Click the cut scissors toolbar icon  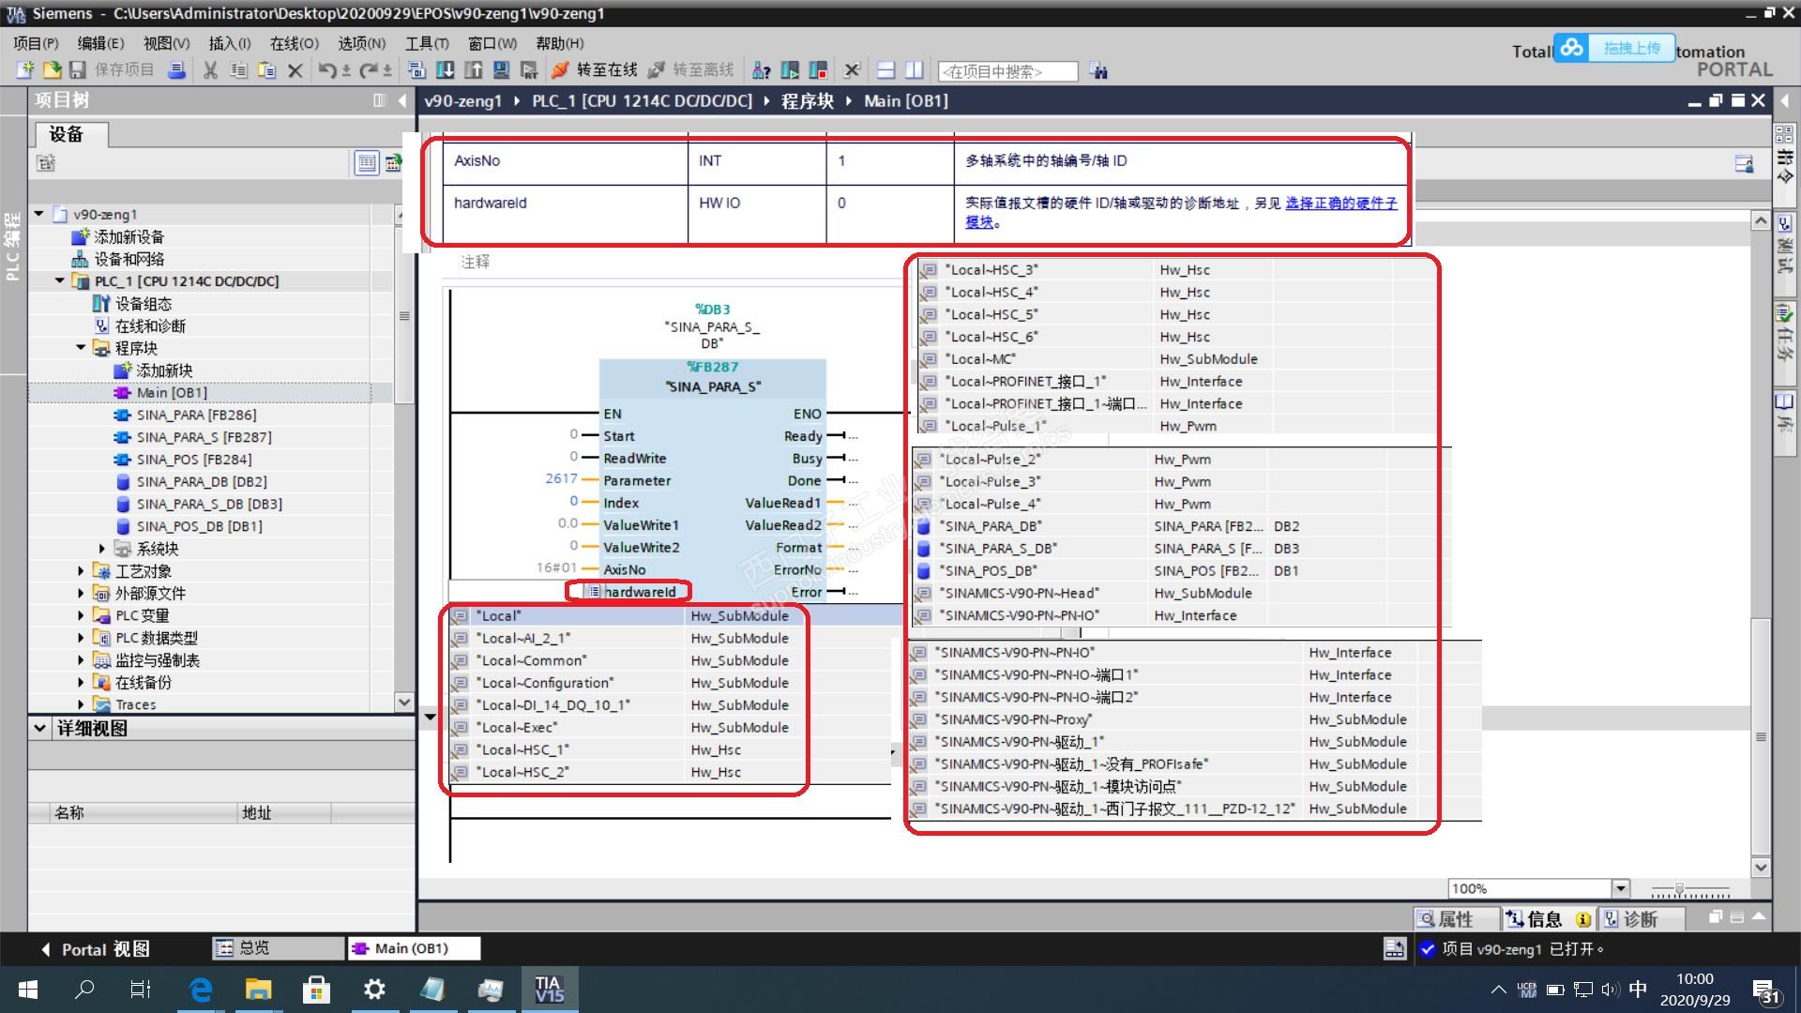pos(210,70)
